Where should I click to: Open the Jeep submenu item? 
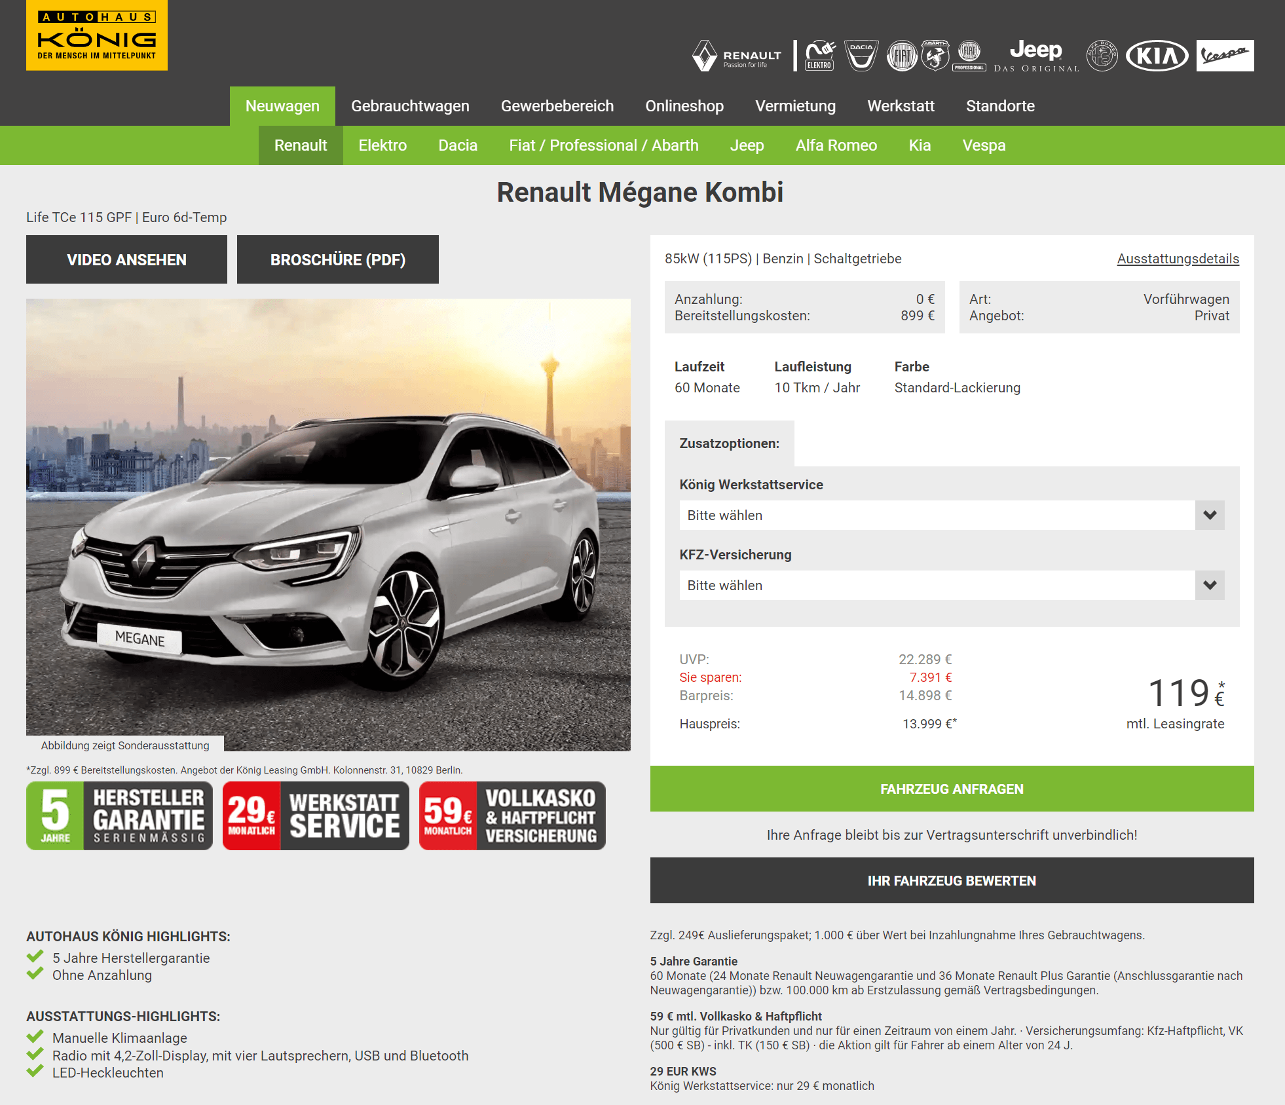click(747, 145)
